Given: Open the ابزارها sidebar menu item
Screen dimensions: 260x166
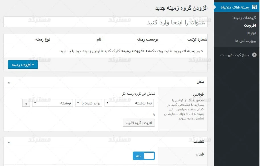Looking at the screenshot, I should [x=251, y=33].
